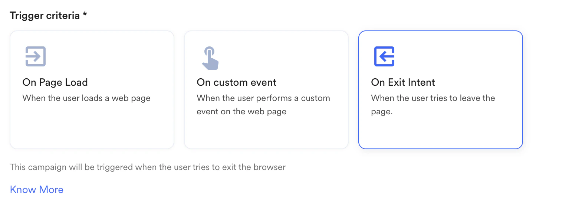569x216 pixels.
Task: Select the On custom event trigger option
Action: click(266, 89)
